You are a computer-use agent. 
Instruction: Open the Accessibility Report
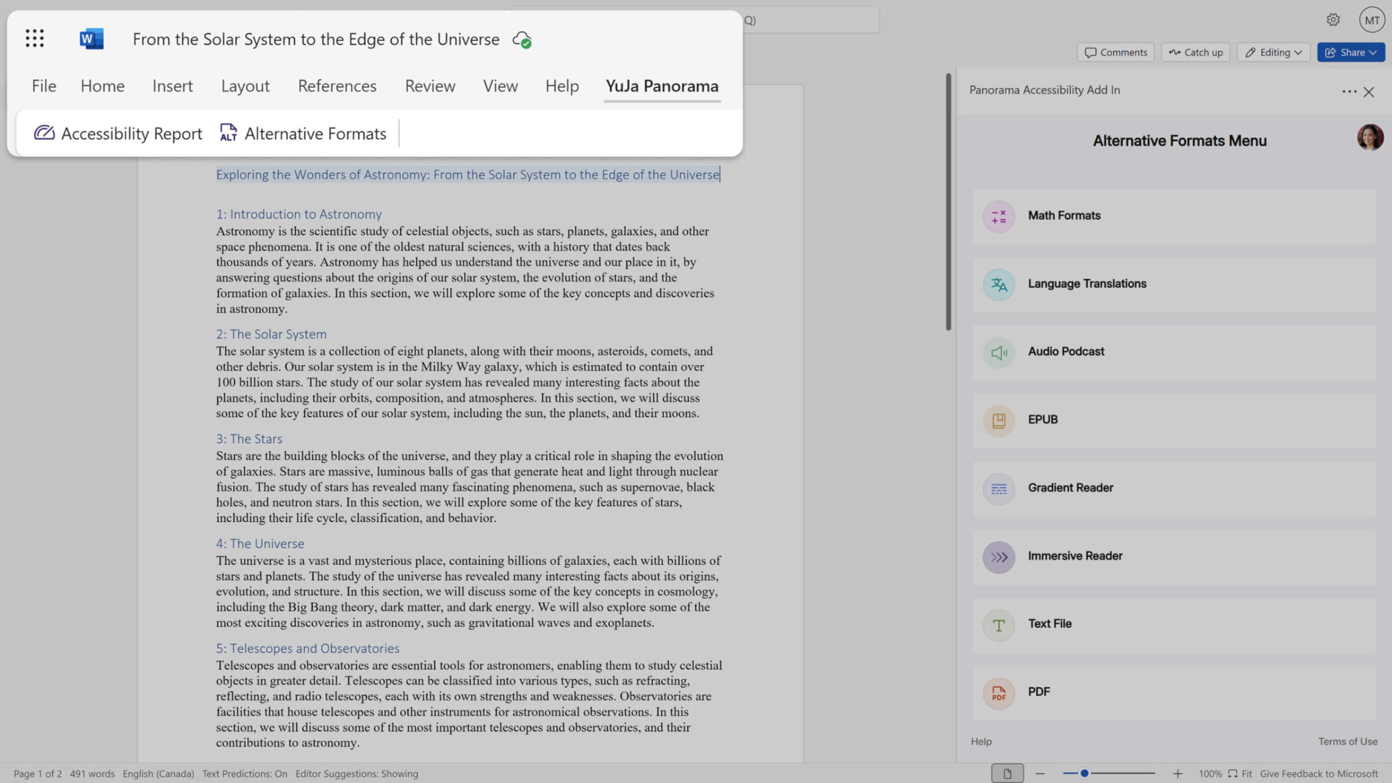(x=117, y=133)
